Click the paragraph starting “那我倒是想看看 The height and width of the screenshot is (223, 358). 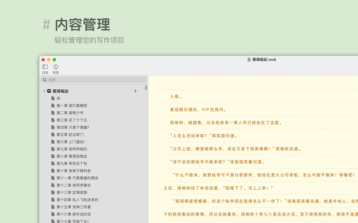[x=265, y=201]
